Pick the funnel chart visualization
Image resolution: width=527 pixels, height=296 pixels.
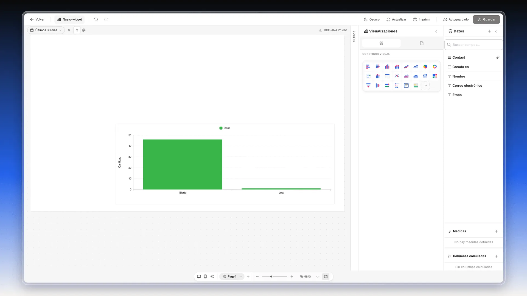[x=368, y=86]
